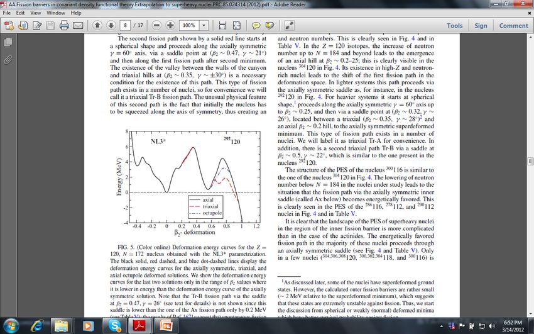Click footnote 1 superscript after 'shape,'
The image size is (534, 334).
coord(295,103)
